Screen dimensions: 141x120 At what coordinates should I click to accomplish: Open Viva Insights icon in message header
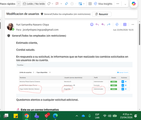tap(117, 25)
